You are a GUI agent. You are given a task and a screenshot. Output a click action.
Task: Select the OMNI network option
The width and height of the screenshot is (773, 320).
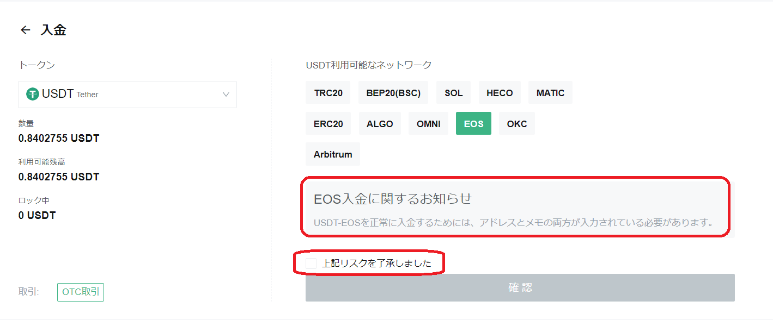point(428,123)
